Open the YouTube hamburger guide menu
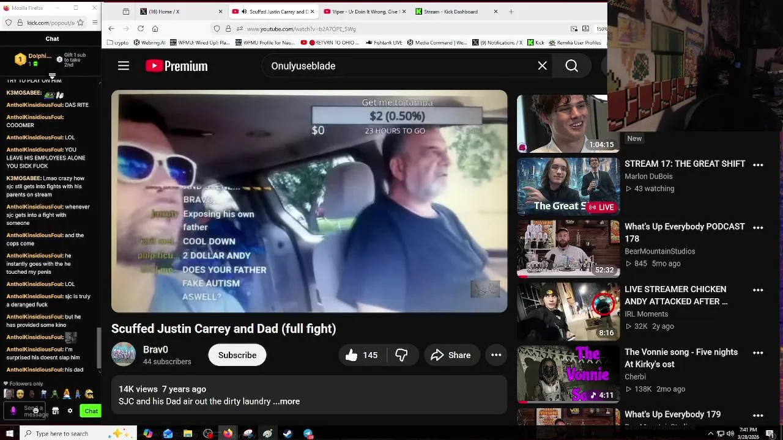The width and height of the screenshot is (783, 440). (x=124, y=66)
